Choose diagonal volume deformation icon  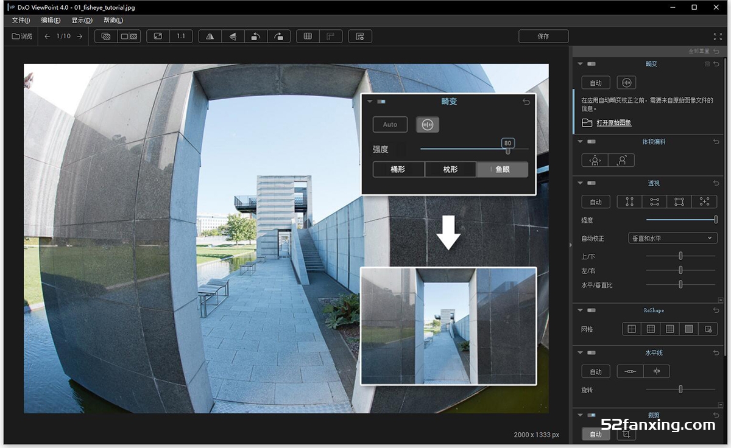pyautogui.click(x=621, y=160)
